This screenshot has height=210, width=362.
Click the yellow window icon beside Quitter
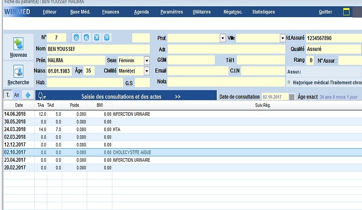346,12
